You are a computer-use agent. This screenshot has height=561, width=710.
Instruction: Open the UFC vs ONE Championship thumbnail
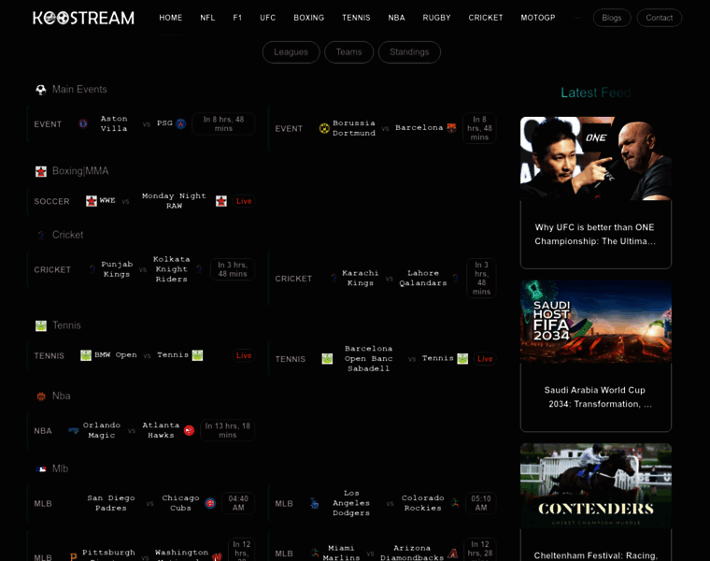(x=596, y=159)
